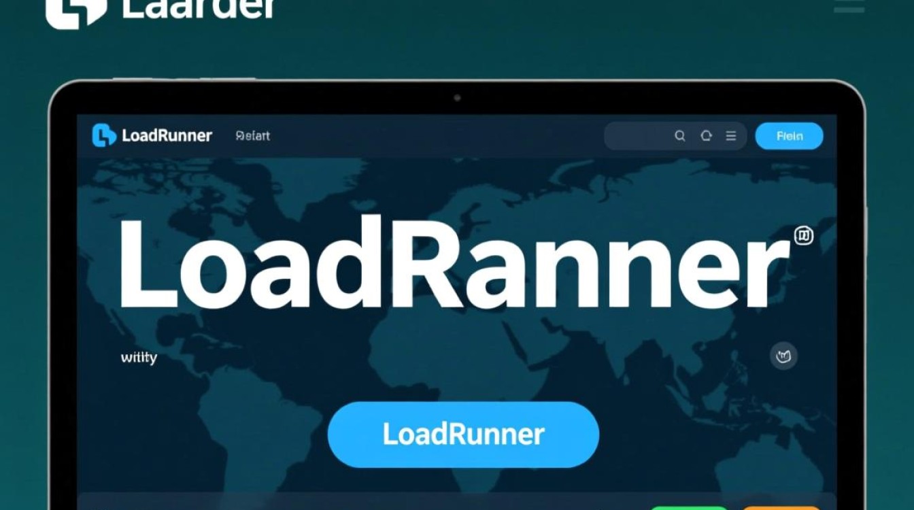Click the large LoadRanner headline

454,264
